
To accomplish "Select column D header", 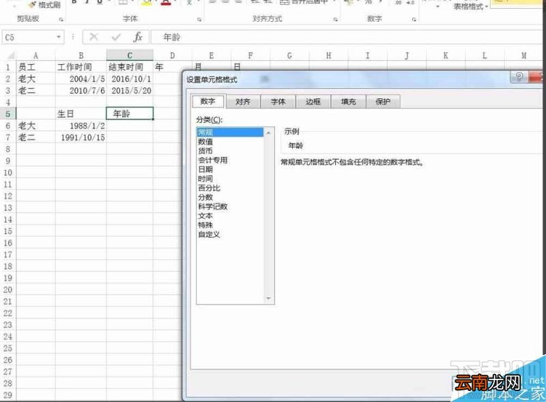I will tap(173, 55).
